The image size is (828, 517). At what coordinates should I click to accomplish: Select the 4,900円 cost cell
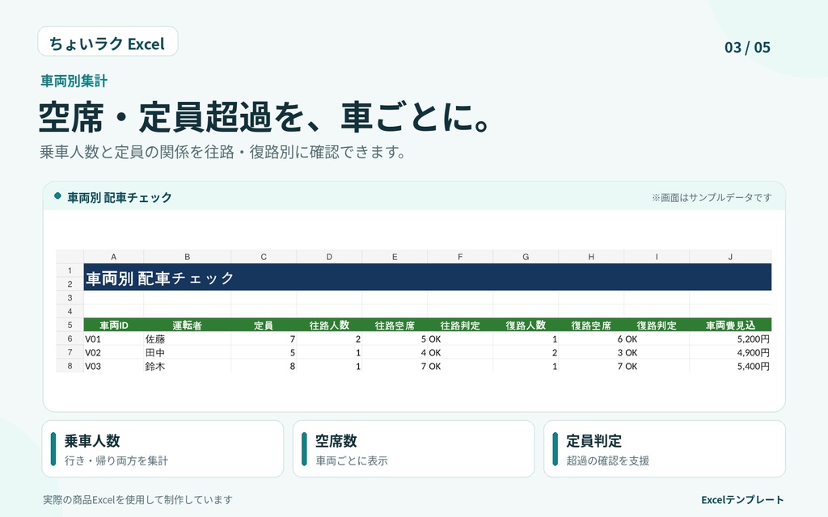[730, 352]
